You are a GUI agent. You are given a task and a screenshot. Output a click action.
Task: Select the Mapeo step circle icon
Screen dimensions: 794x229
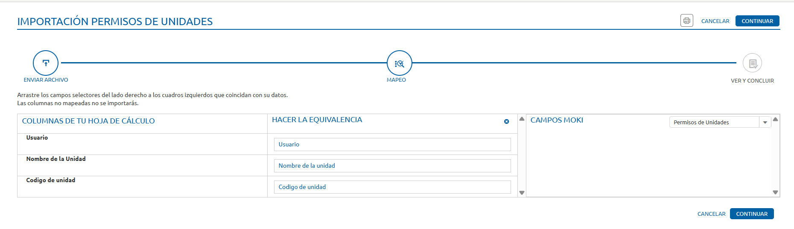[399, 63]
